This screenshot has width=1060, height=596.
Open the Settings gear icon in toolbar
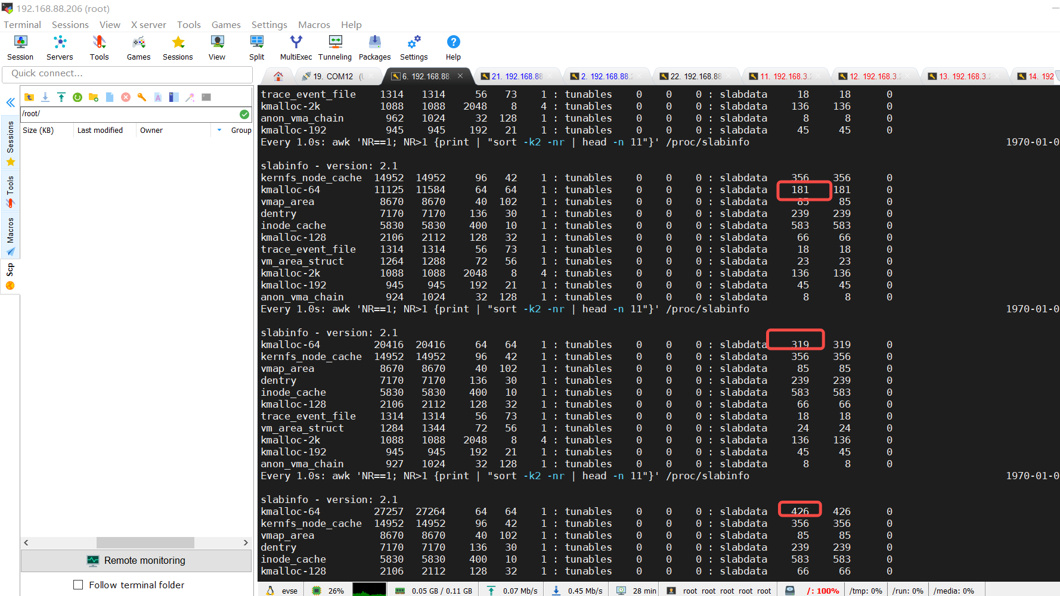414,48
